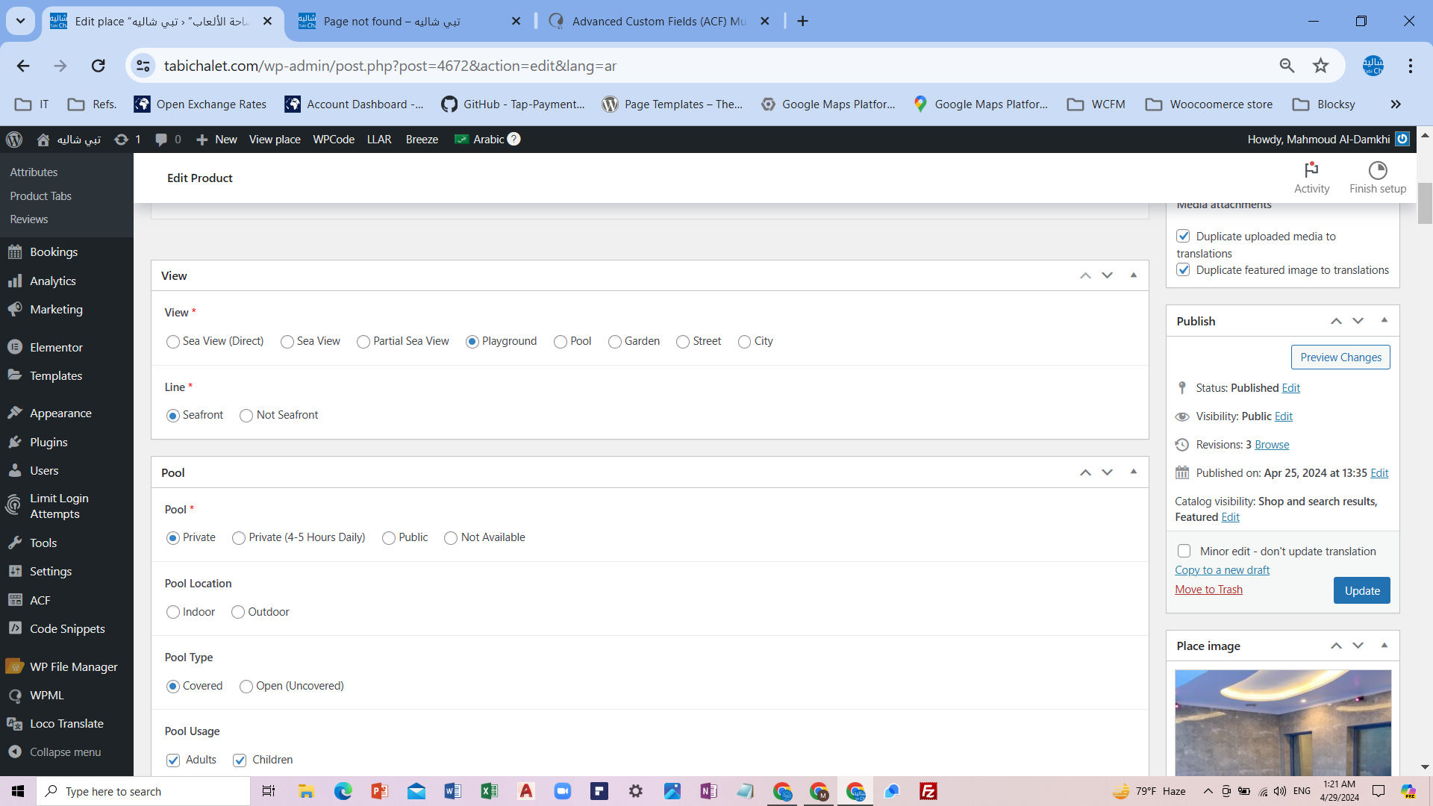Toggle the Place image panel collapse triangle

click(1384, 646)
